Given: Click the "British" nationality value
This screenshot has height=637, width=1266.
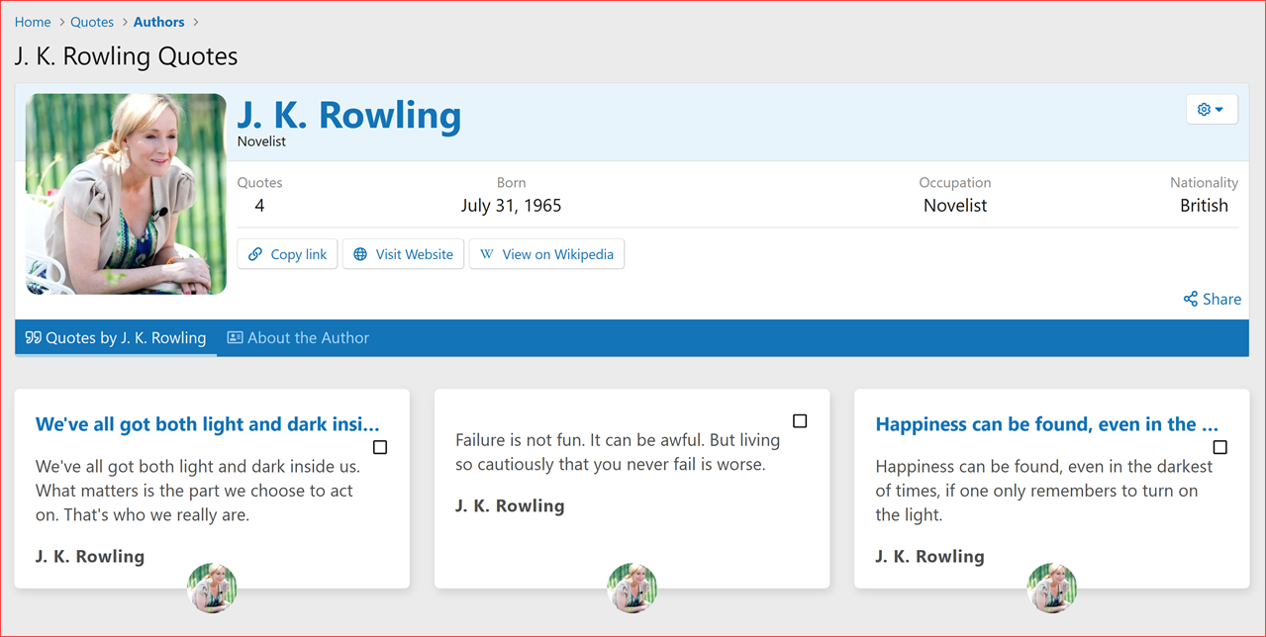Looking at the screenshot, I should click(1204, 206).
